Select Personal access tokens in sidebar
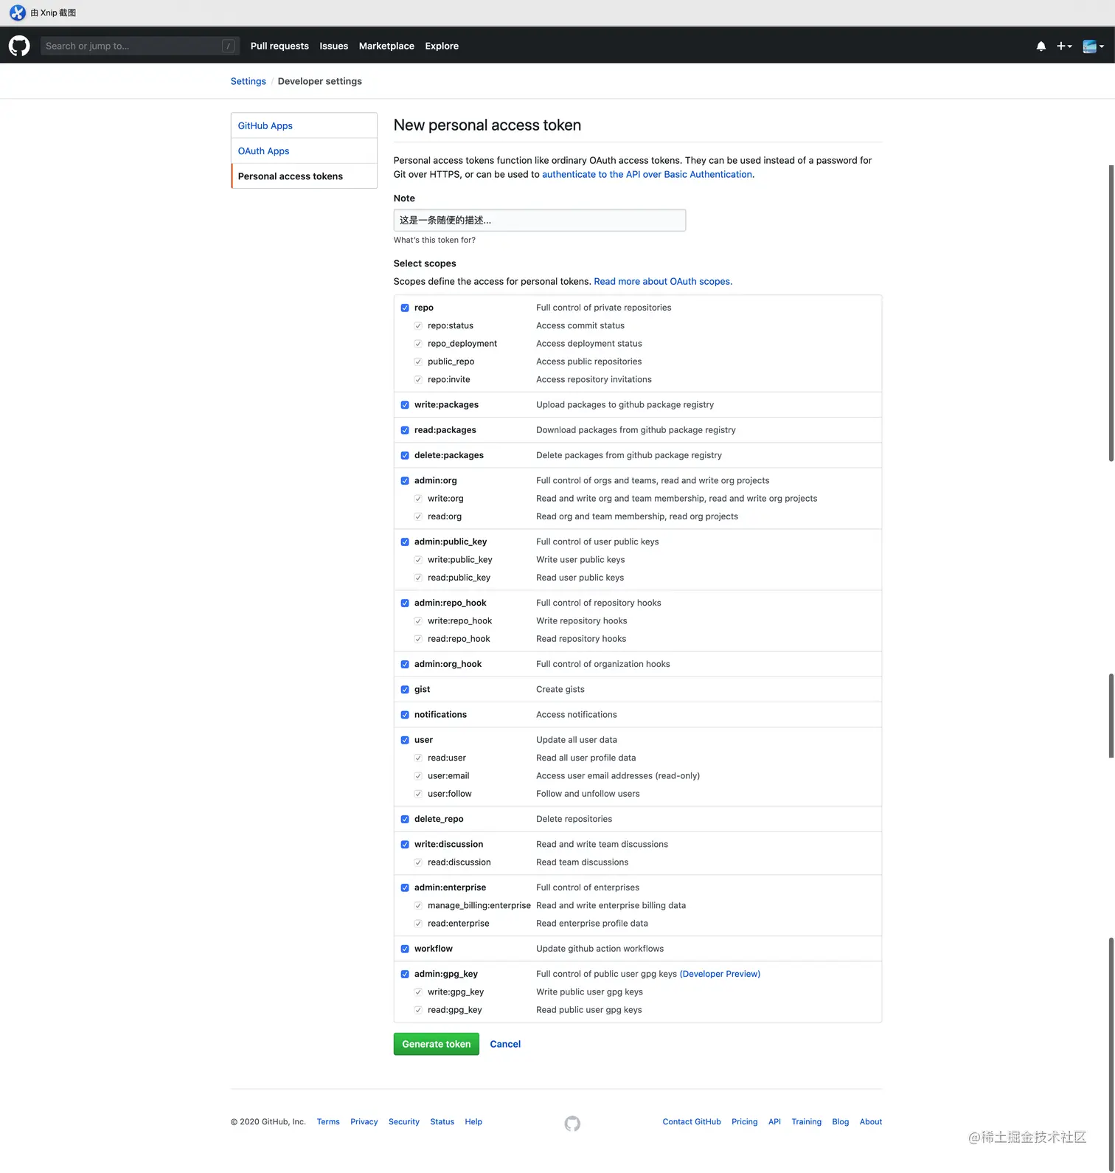Screen dimensions: 1115x1173 pos(304,176)
